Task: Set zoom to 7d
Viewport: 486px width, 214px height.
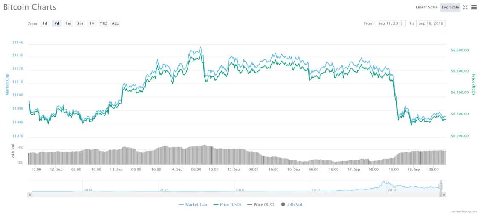Action: click(x=57, y=23)
